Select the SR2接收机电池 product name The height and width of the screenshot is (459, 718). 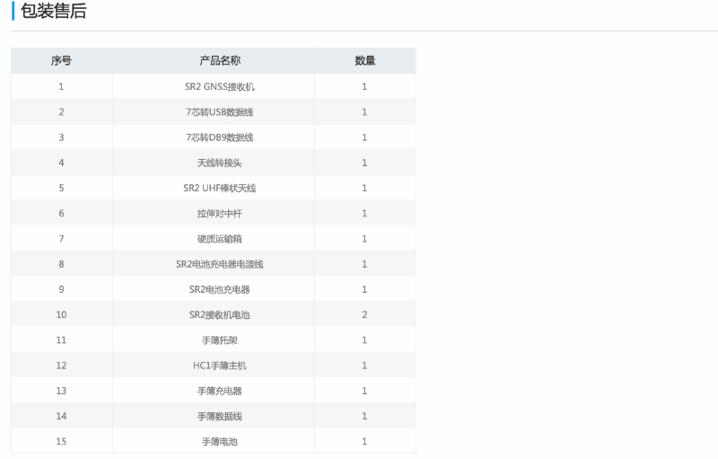[220, 314]
